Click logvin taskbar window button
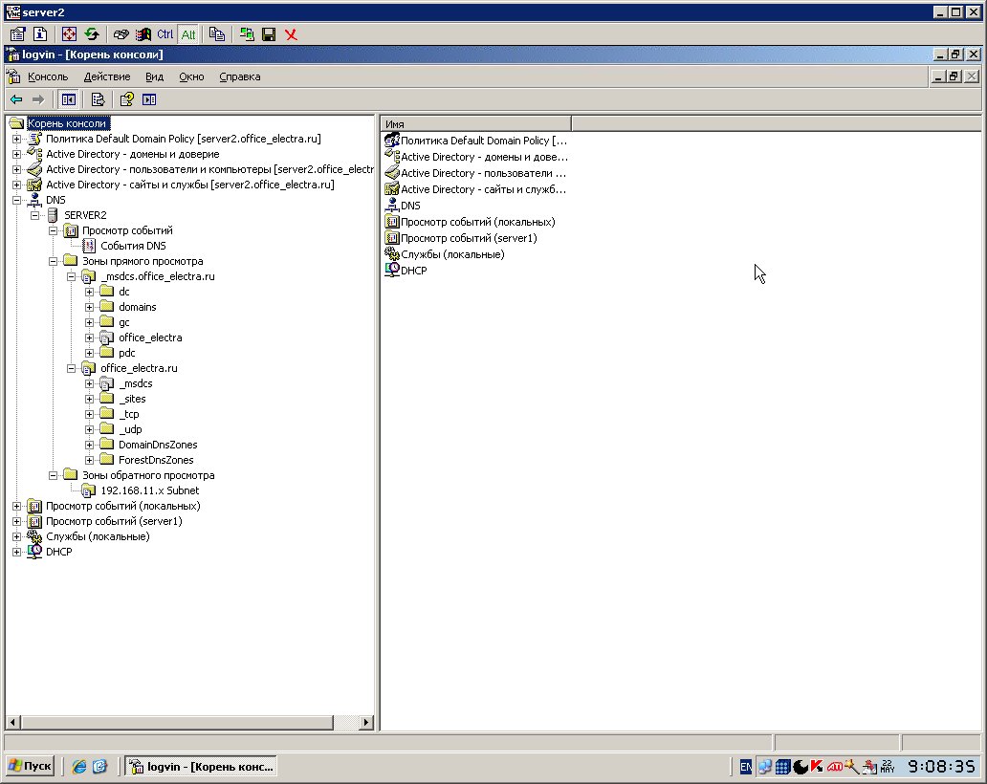987x784 pixels. 201,767
